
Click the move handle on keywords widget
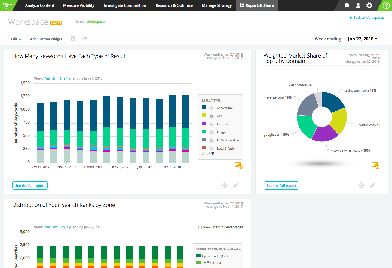click(224, 185)
